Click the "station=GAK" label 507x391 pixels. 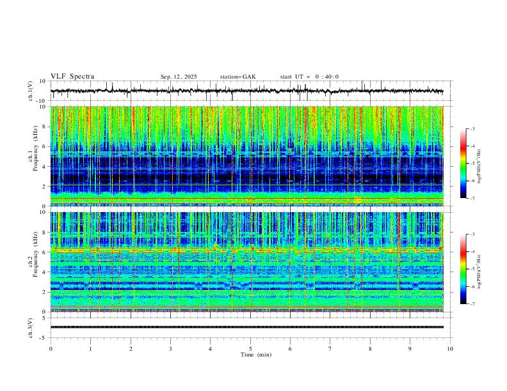point(237,77)
